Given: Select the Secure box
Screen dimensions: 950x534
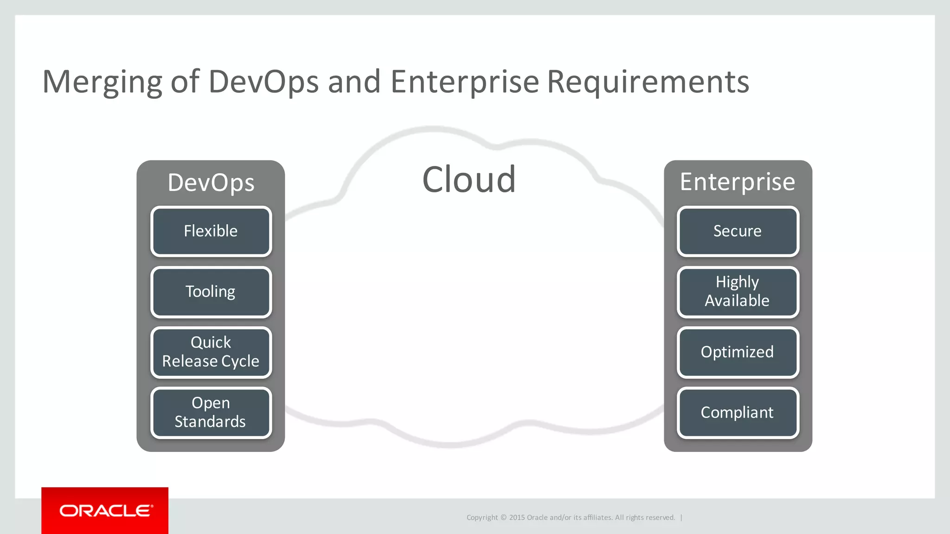Looking at the screenshot, I should point(738,231).
